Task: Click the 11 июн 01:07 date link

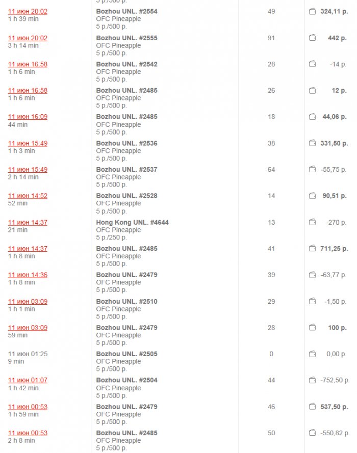Action: pos(28,380)
